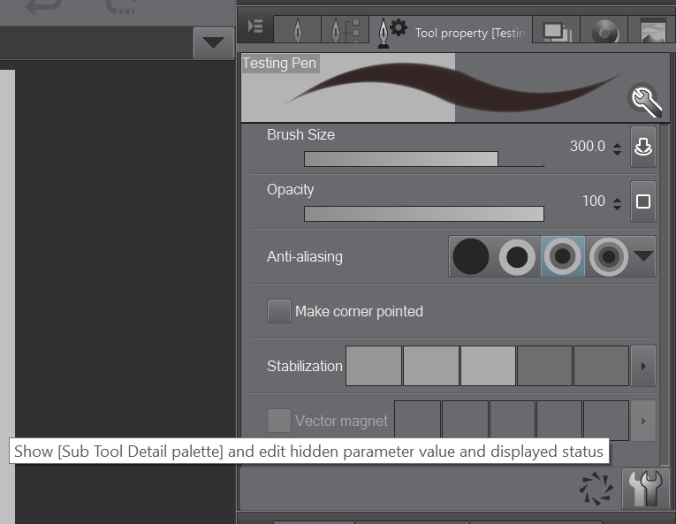The width and height of the screenshot is (676, 524).
Task: Adjust the Opacity slider
Action: pos(424,214)
